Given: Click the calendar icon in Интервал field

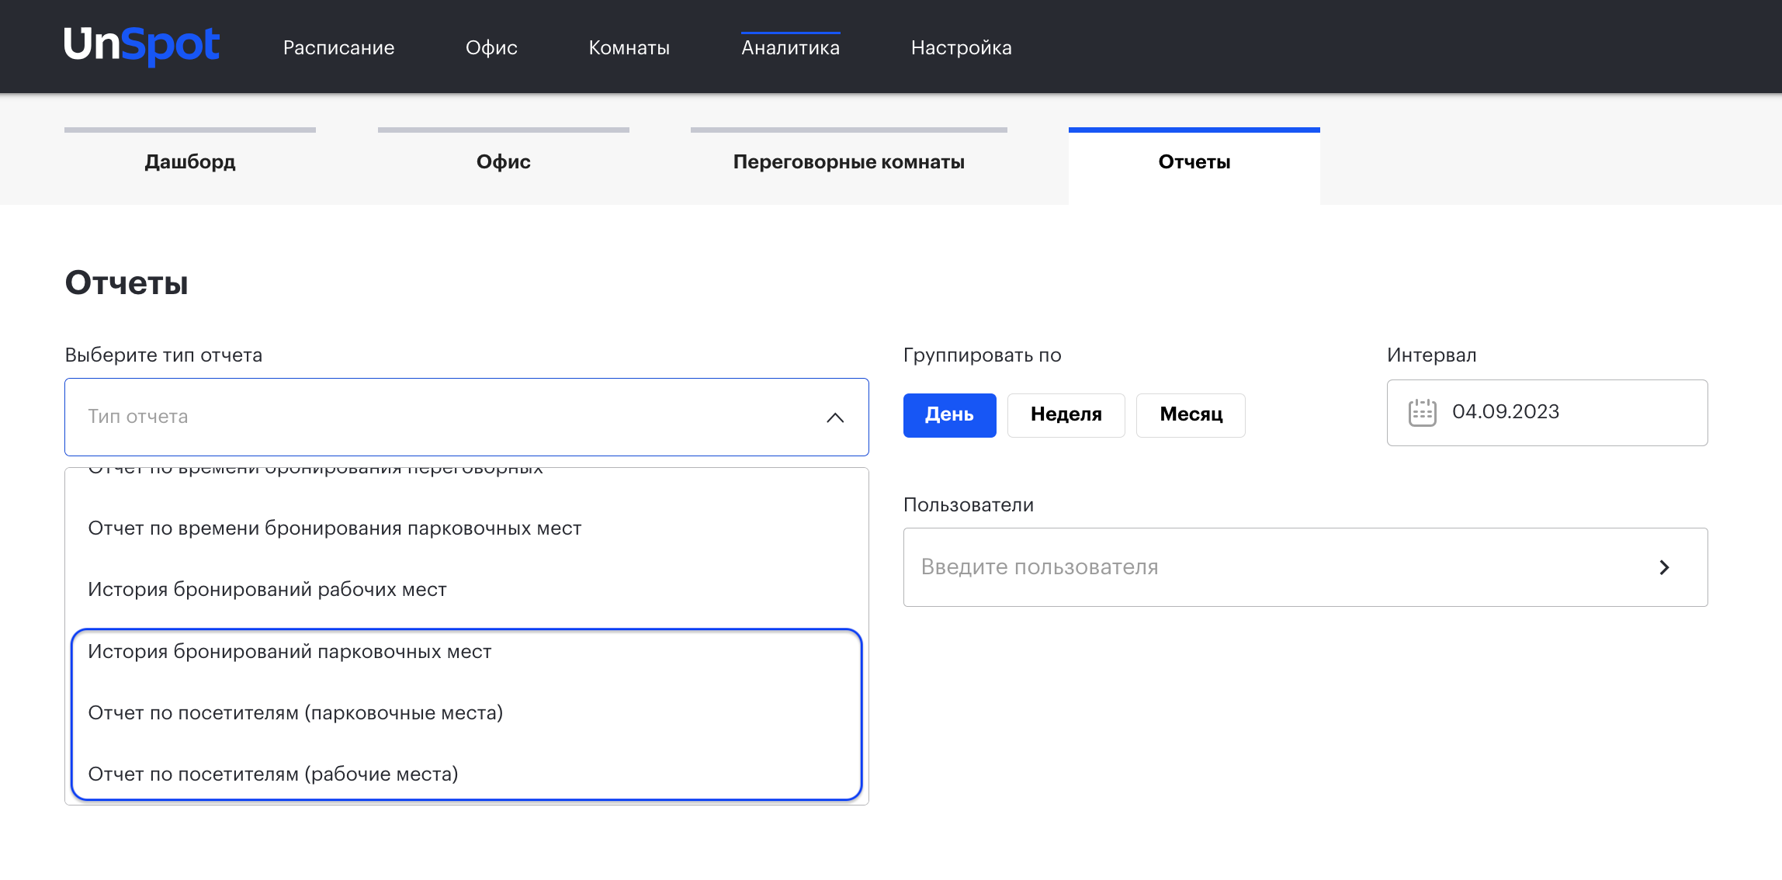Looking at the screenshot, I should click(1422, 412).
